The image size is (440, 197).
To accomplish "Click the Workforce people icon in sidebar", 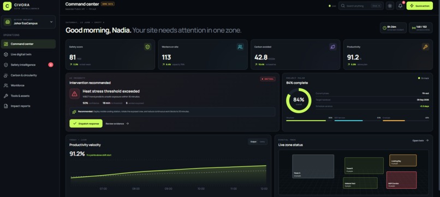I will [6, 85].
